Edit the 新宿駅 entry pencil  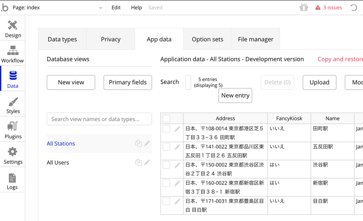[x=177, y=183]
